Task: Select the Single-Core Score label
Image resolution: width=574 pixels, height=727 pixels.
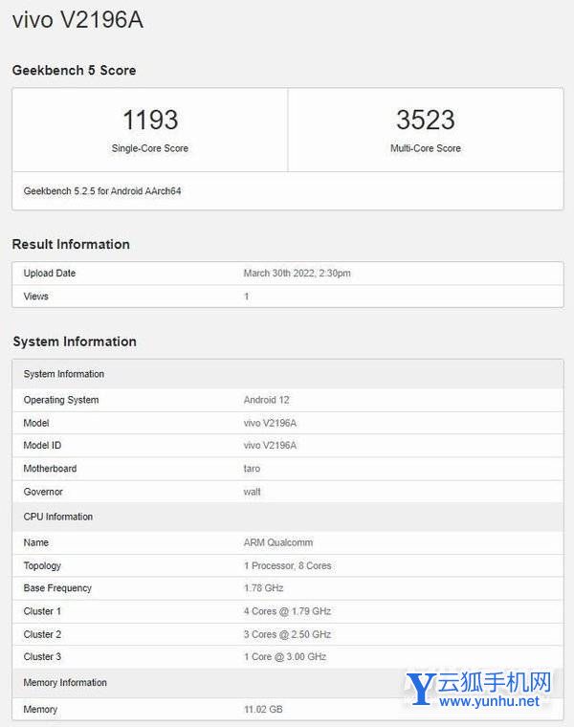Action: 150,148
